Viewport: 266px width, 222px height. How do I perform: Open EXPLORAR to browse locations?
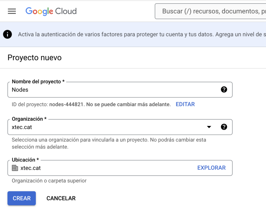point(211,168)
